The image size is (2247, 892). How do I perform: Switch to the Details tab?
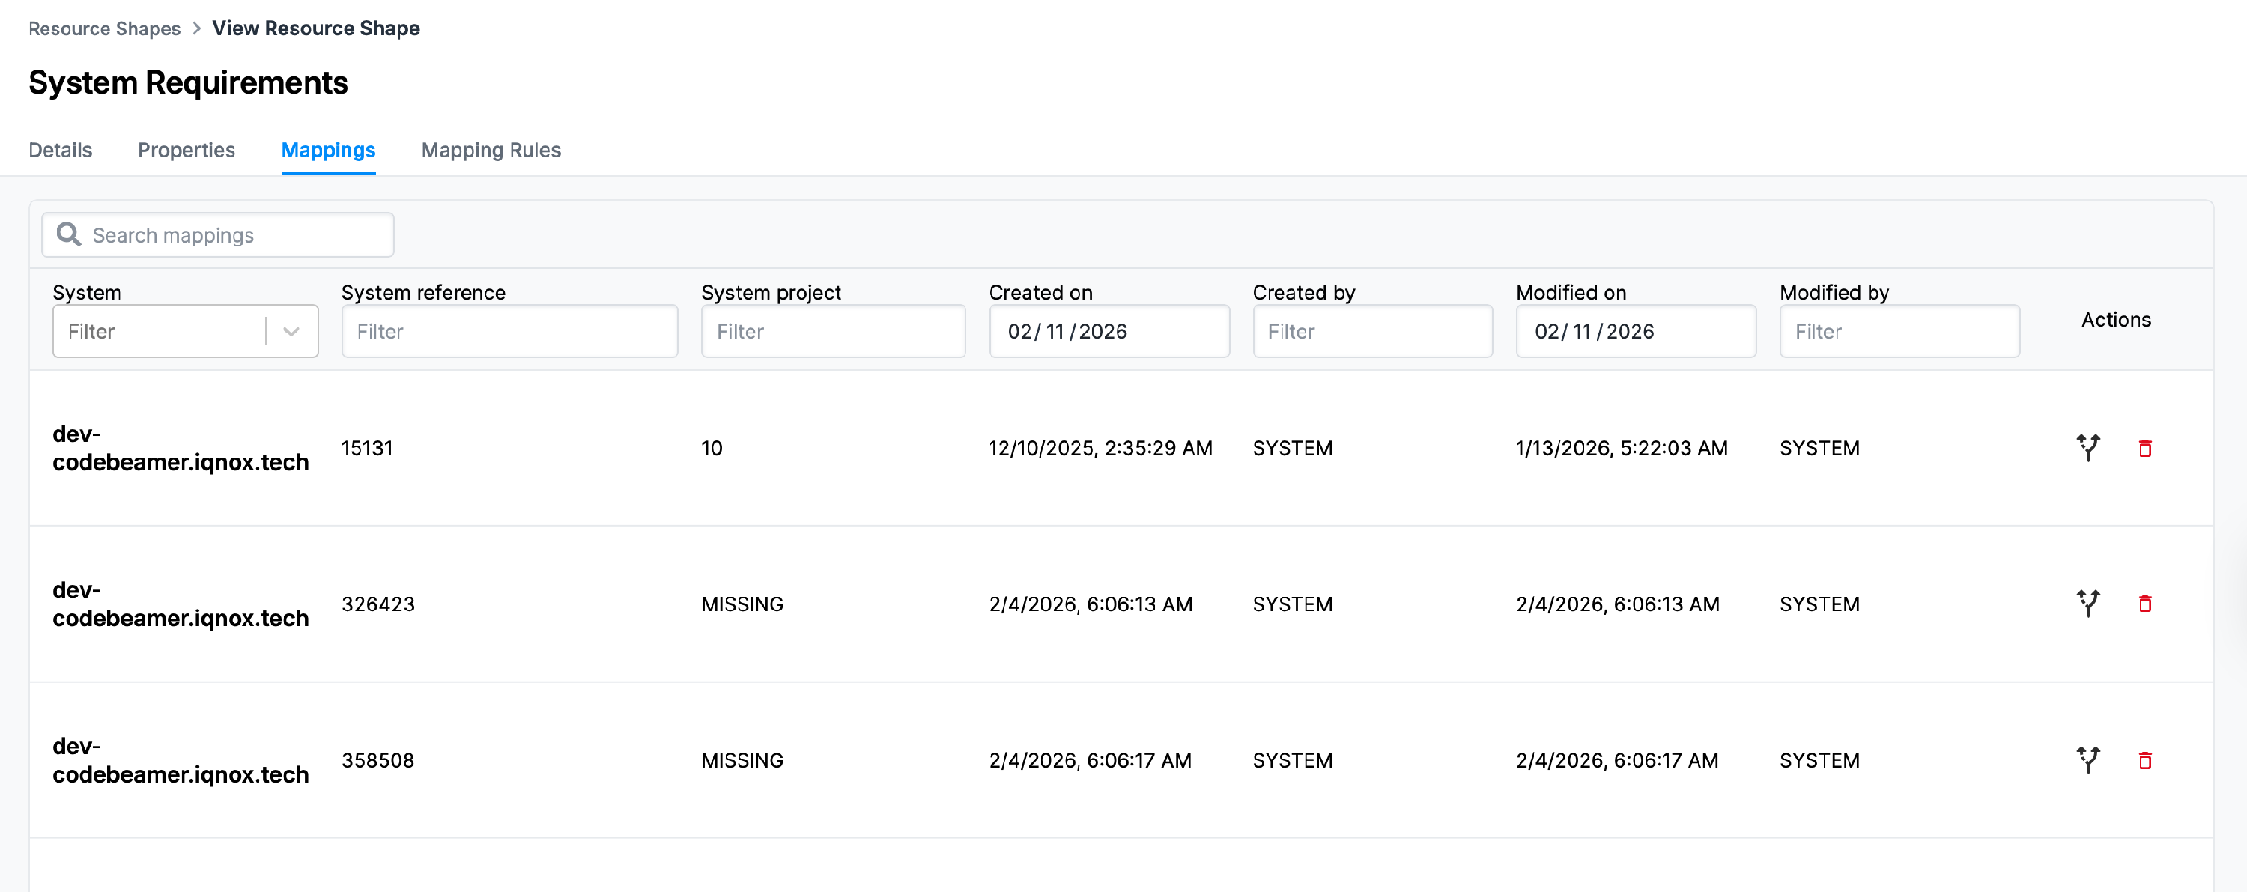[60, 150]
